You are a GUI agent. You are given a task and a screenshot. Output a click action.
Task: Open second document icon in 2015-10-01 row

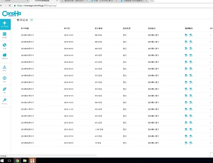point(191,116)
